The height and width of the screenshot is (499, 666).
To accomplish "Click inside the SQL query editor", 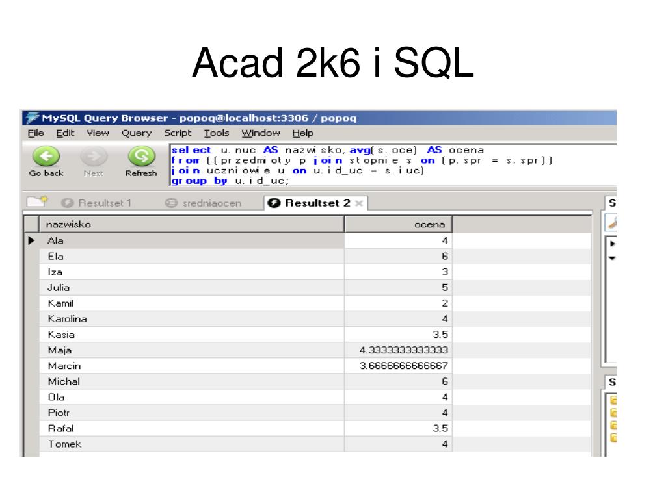I will point(392,165).
